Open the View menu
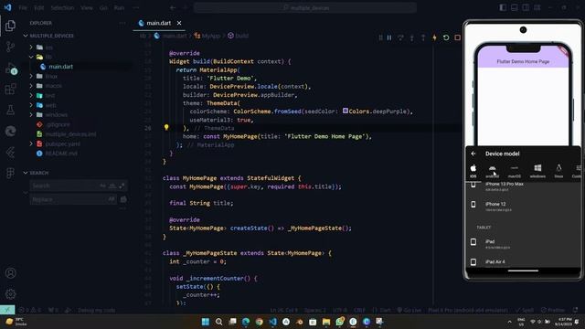 click(x=87, y=7)
